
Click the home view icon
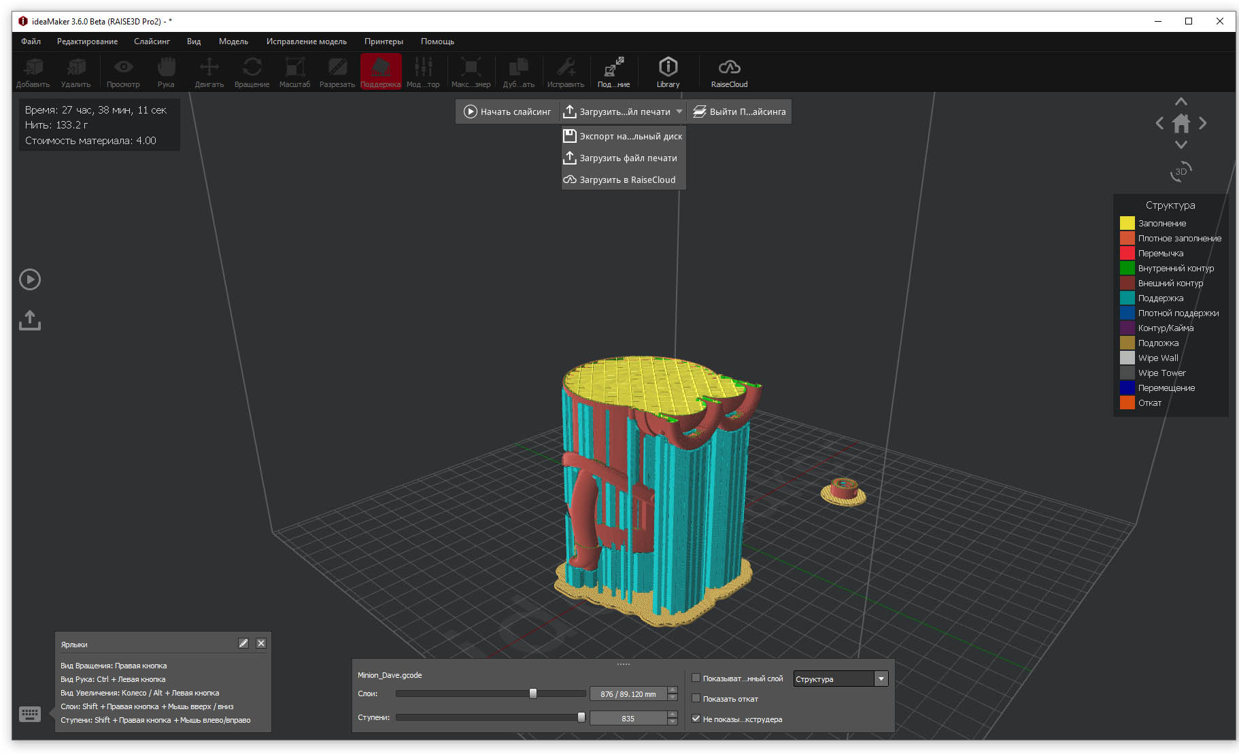(1181, 123)
